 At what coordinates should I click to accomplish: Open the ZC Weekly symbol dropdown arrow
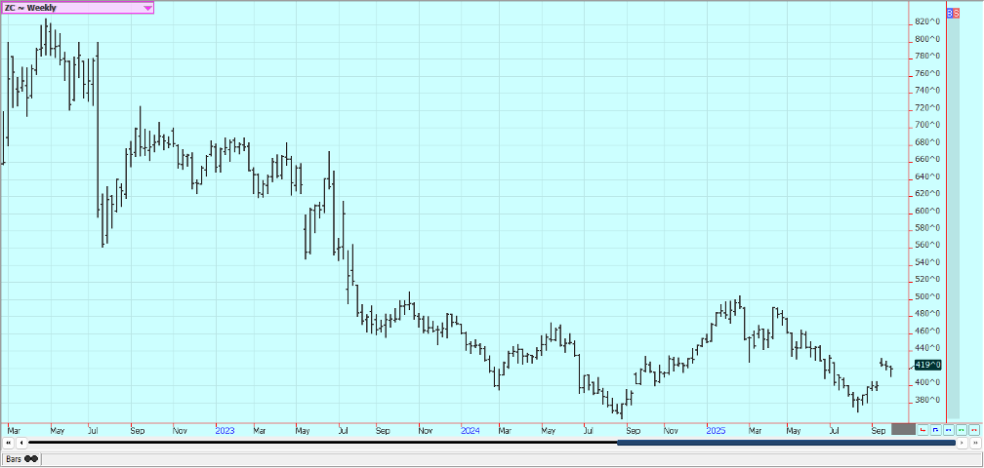tap(147, 8)
